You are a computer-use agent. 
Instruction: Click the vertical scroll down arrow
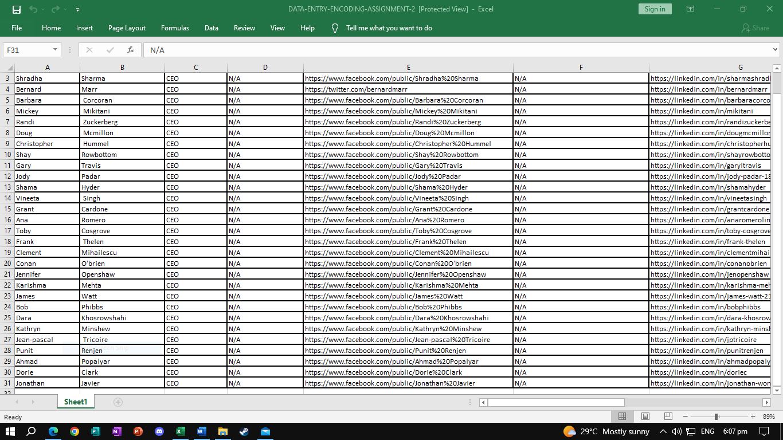pos(777,391)
